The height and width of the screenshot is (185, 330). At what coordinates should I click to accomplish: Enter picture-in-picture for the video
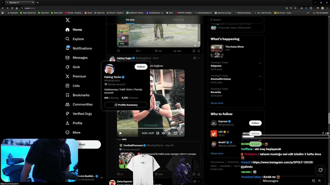[x=175, y=133]
